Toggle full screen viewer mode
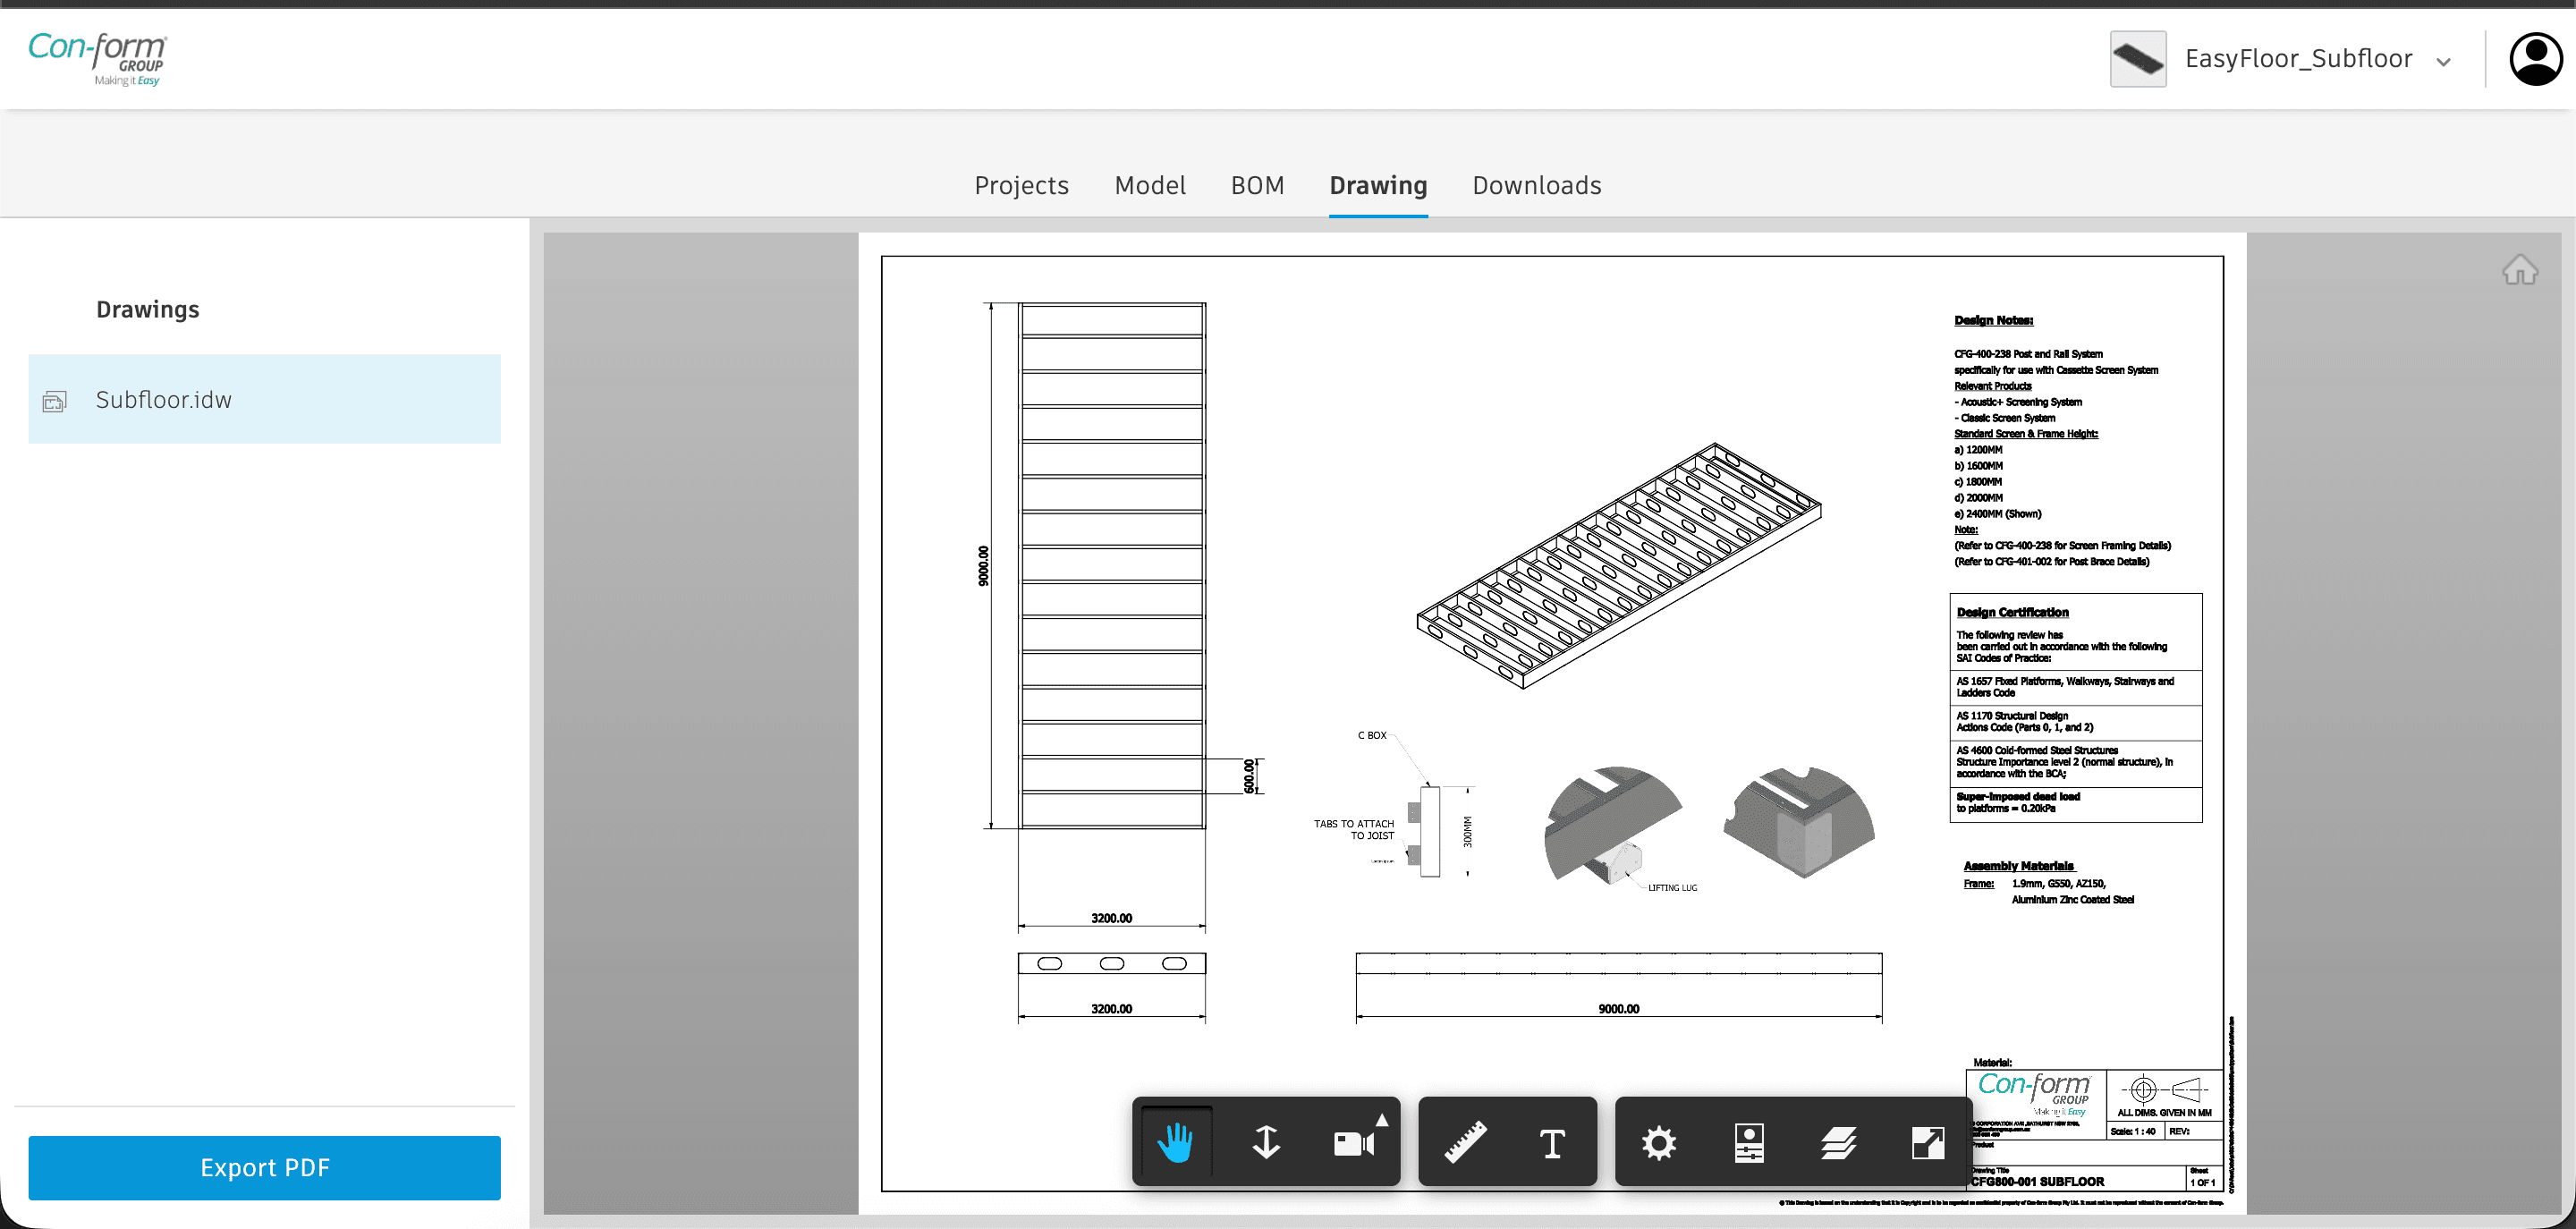Image resolution: width=2576 pixels, height=1229 pixels. 1927,1142
